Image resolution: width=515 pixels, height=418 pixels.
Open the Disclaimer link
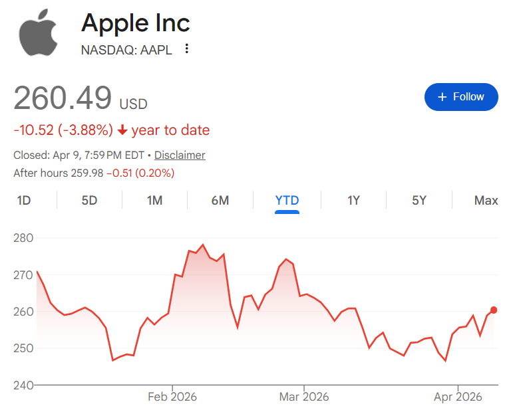180,155
